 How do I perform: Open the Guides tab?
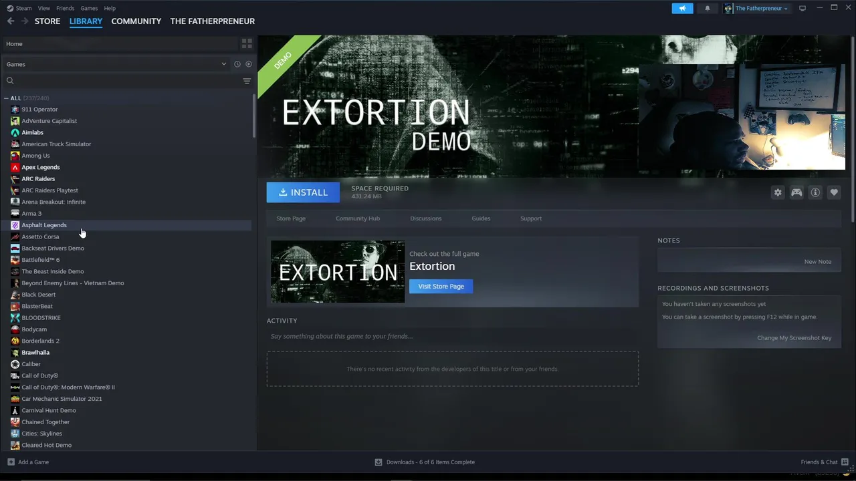coord(481,218)
